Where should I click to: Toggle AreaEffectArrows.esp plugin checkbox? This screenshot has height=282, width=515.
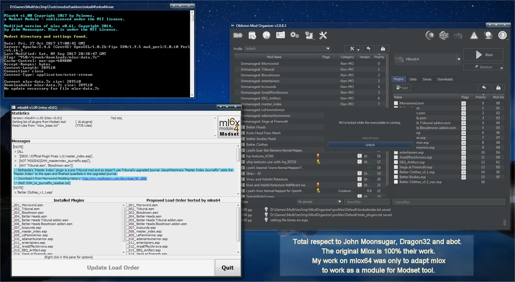396,157
